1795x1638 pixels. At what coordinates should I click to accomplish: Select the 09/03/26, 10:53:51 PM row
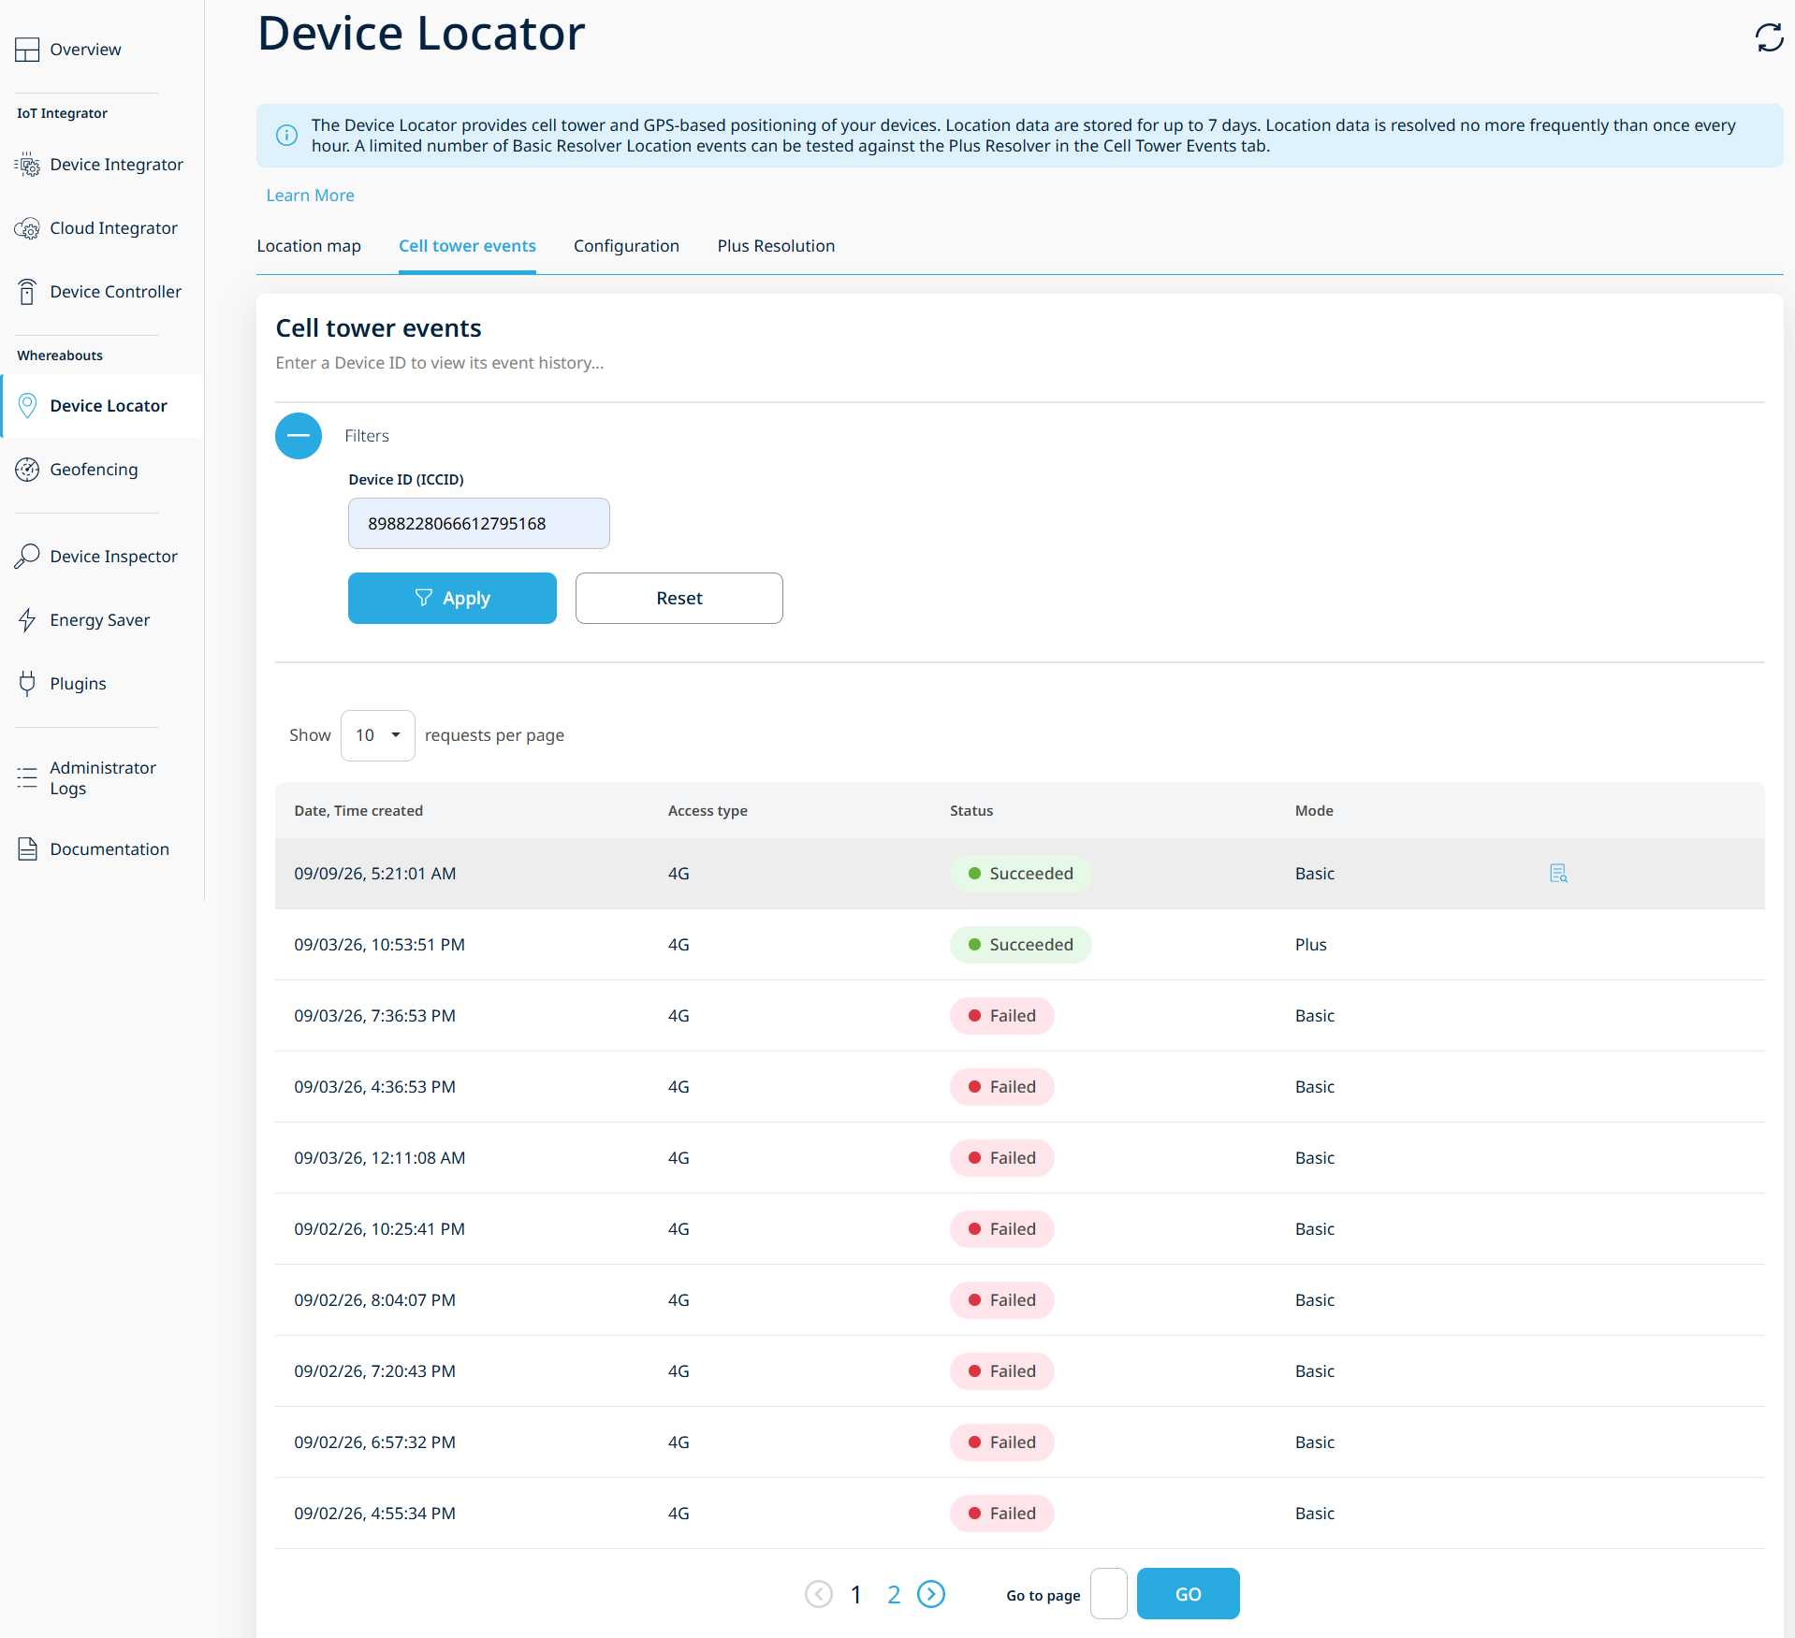(x=1020, y=945)
